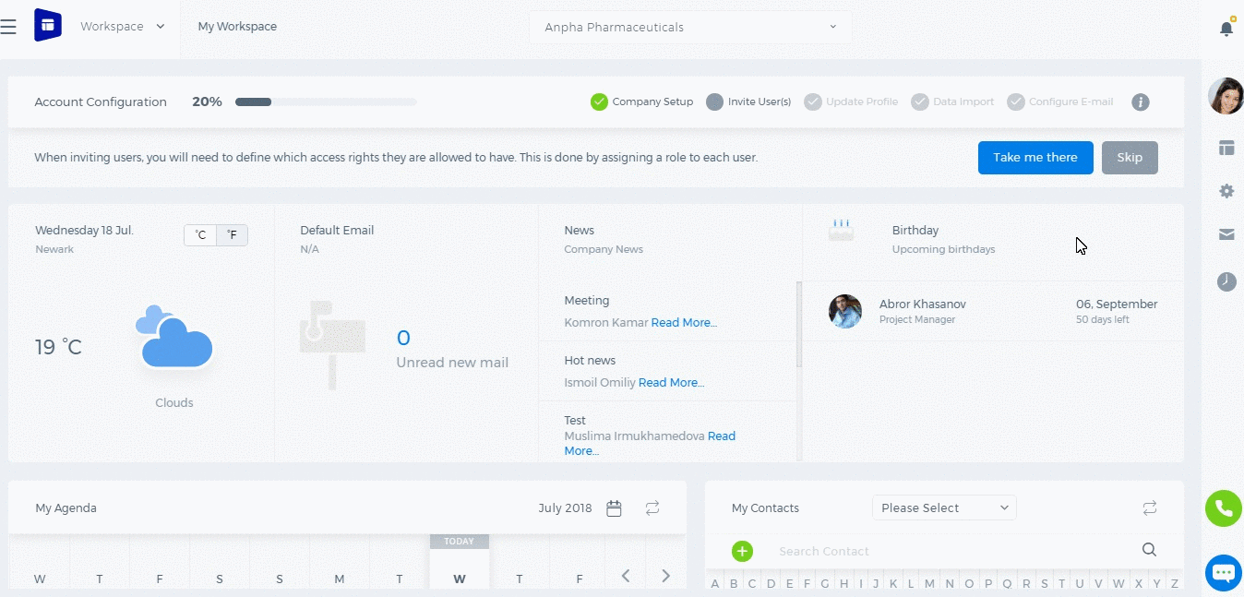Refresh the My Contacts widget
Screen dimensions: 1244x597
coord(1150,508)
